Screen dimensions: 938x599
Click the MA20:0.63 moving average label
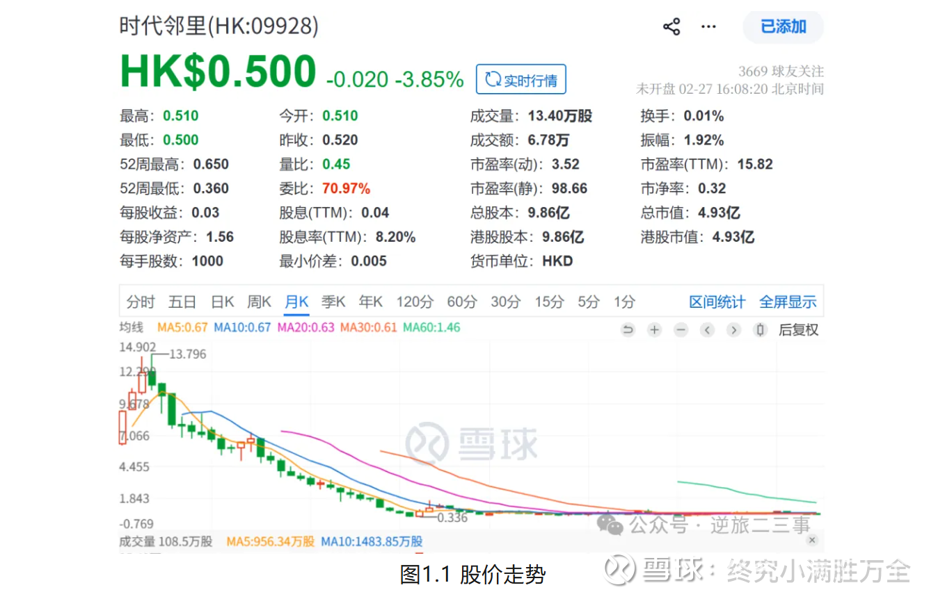[x=306, y=327]
